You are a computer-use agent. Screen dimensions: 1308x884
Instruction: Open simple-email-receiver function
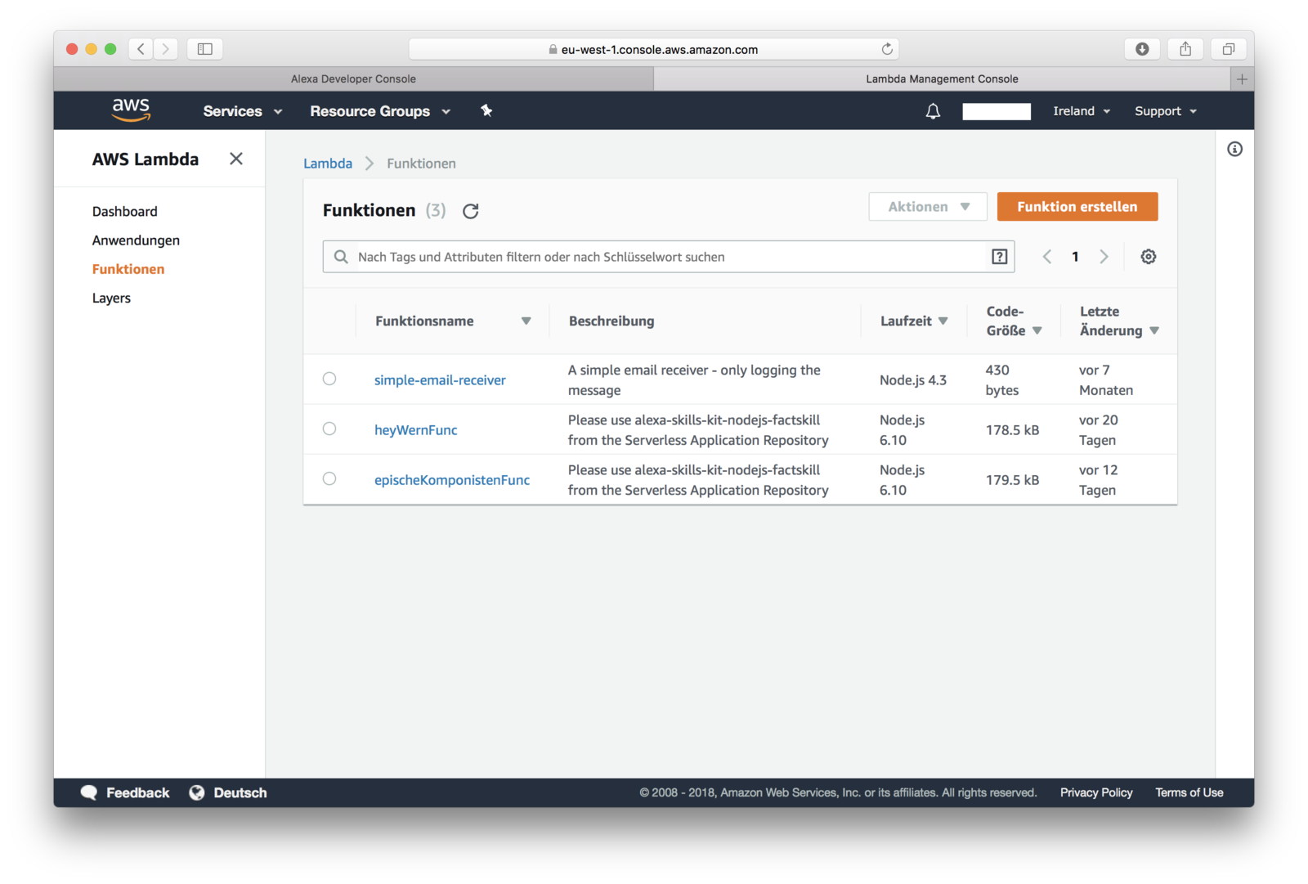click(440, 380)
